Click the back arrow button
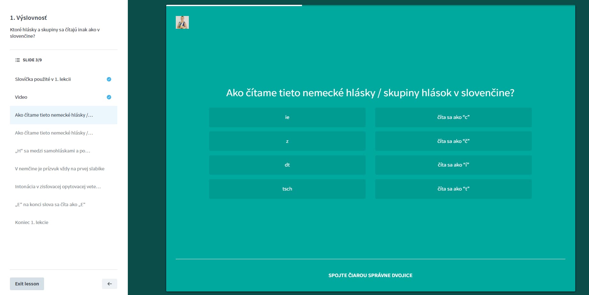 (x=109, y=284)
